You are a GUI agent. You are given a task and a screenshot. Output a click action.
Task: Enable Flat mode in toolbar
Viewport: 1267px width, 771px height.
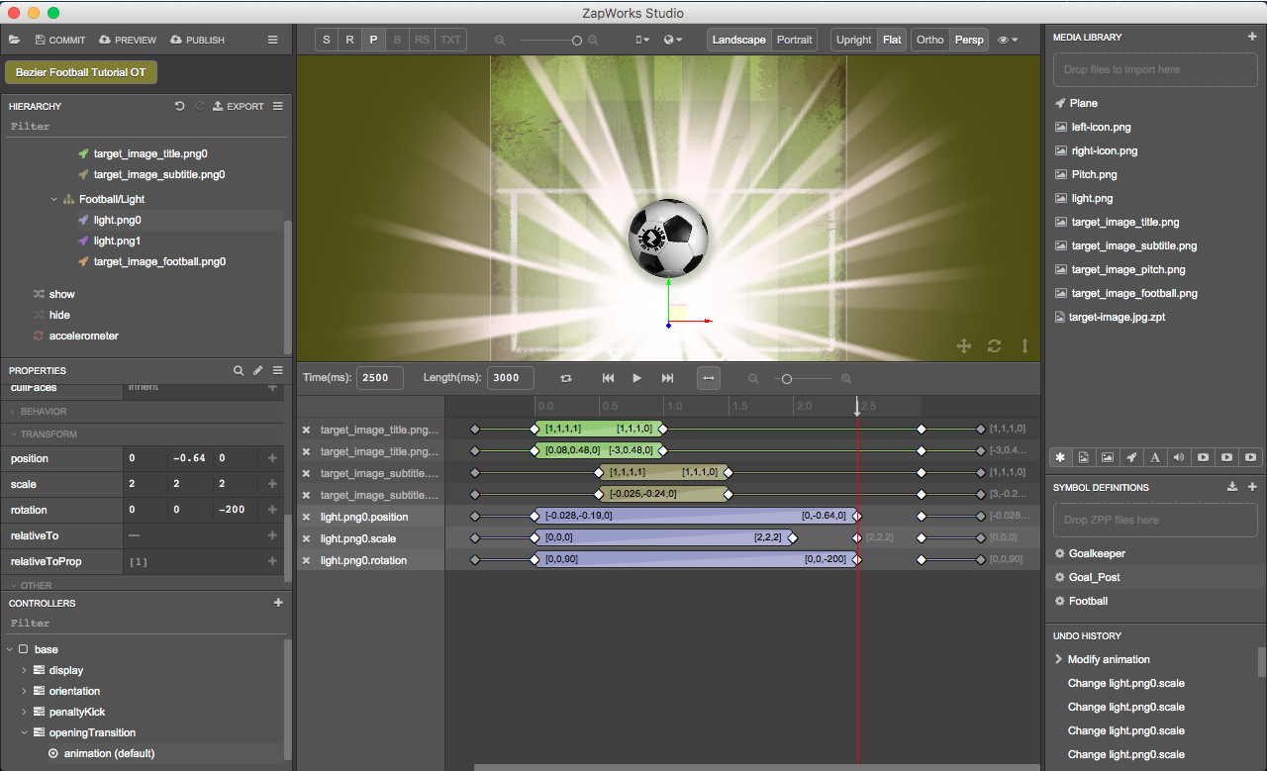[891, 40]
